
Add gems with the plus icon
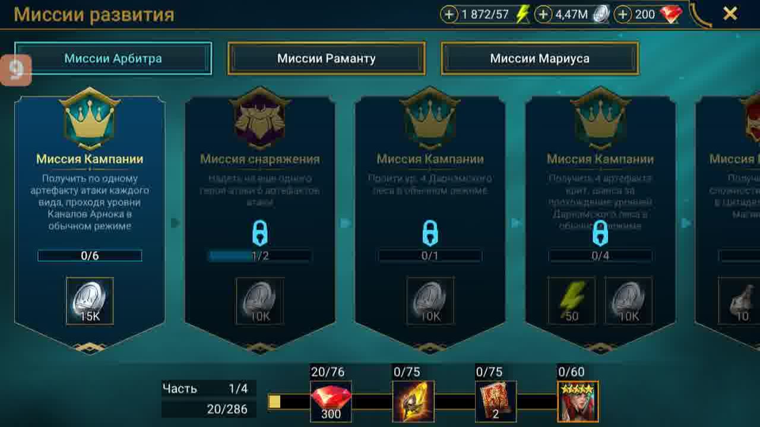(622, 14)
